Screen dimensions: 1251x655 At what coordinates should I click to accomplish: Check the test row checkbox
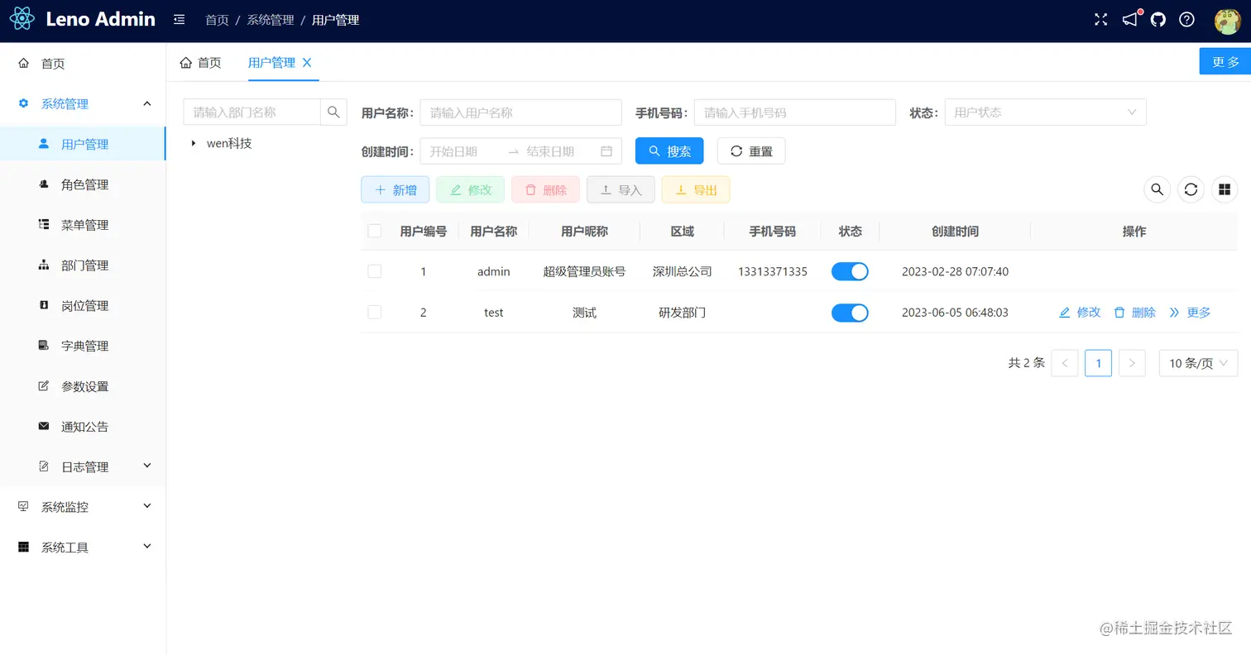[x=375, y=312]
